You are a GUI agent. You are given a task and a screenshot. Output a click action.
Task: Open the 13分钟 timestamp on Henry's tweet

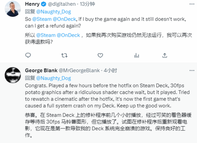click(87, 4)
